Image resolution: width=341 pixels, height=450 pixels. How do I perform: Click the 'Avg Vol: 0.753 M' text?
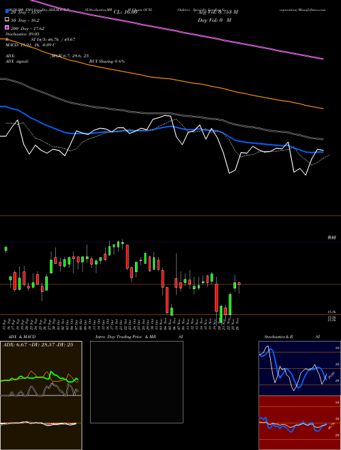tap(218, 12)
